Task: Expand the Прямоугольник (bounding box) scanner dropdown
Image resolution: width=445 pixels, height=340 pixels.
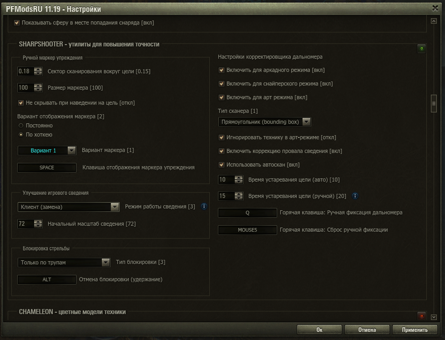Action: (264, 122)
